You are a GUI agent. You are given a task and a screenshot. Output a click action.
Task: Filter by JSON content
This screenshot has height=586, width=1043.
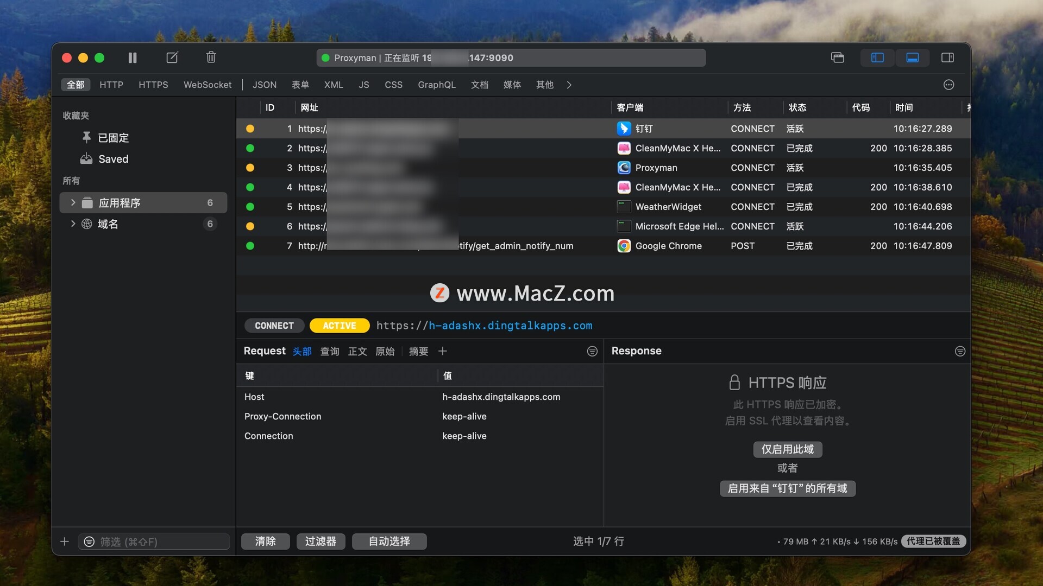coord(265,85)
